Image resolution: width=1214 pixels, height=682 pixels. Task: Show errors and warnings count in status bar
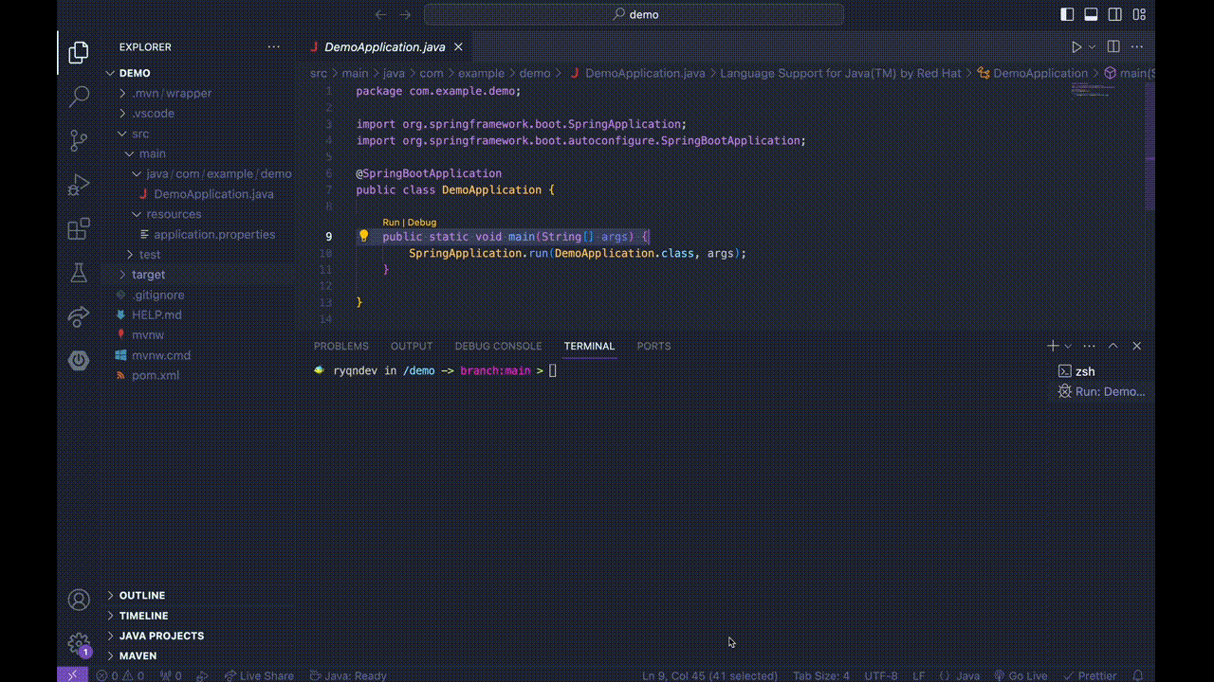[120, 675]
